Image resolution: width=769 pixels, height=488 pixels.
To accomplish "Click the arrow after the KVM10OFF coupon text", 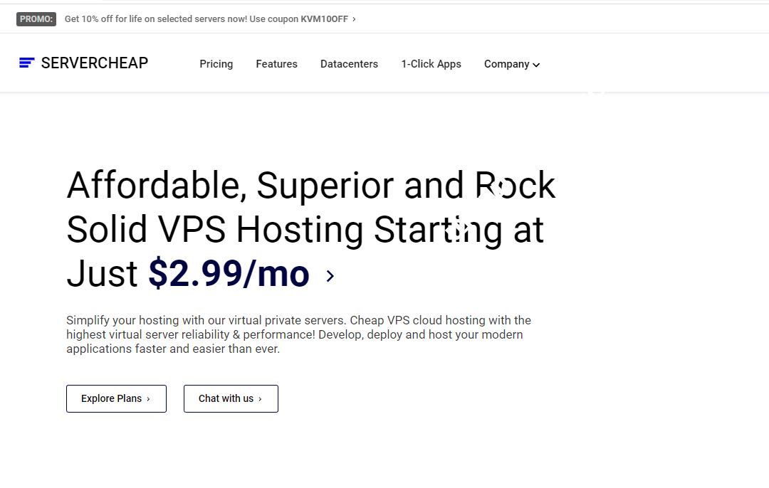I will coord(352,19).
